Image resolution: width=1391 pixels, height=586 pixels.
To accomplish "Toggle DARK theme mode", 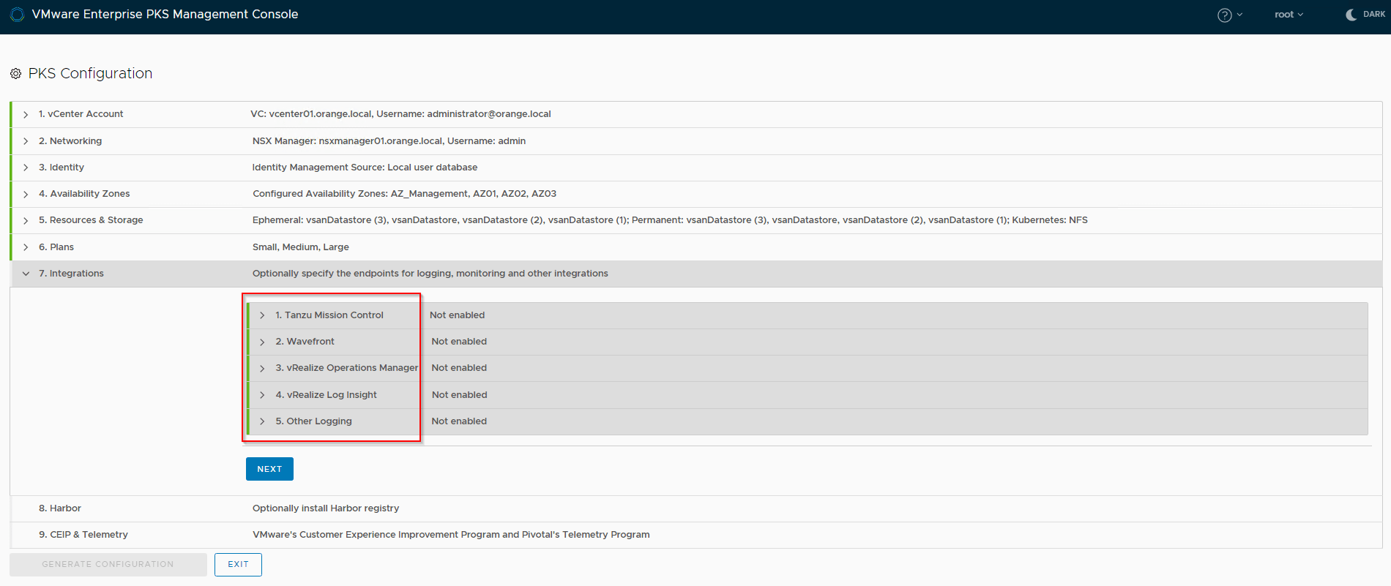I will click(1365, 15).
